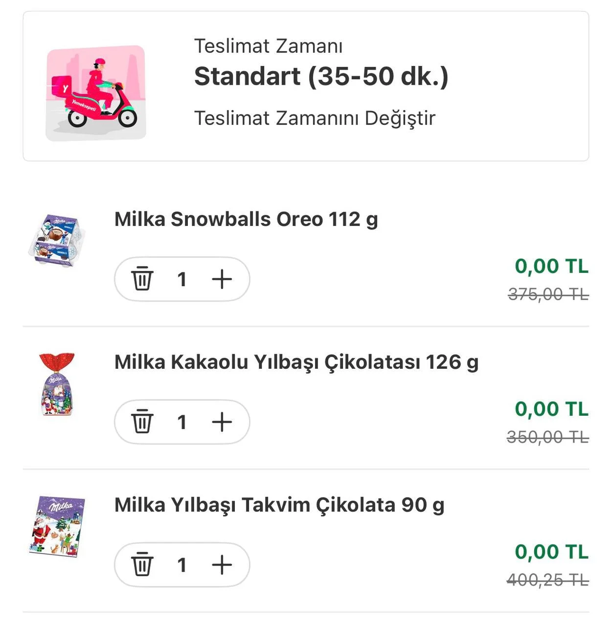Click Teslimat Zamanını Değiştir link
Viewport: 612px width, 626px height.
[315, 118]
